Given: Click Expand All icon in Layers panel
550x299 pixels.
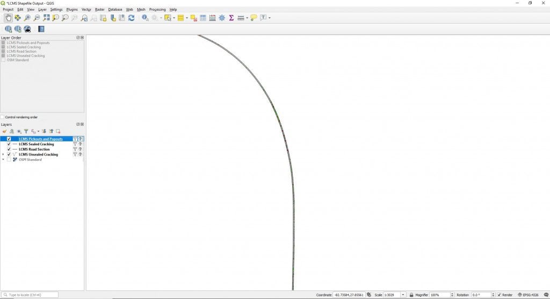Looking at the screenshot, I should 44,131.
